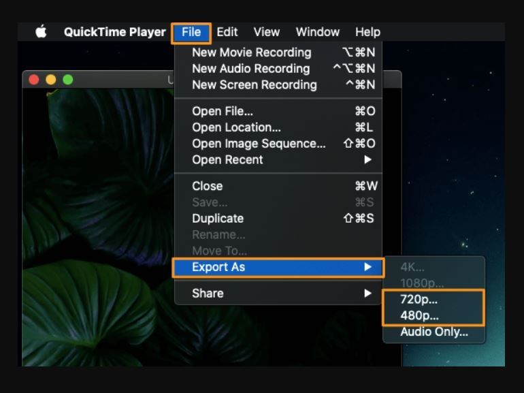Start a New Screen Recording
Screen dimensions: 524x393
(x=278, y=85)
